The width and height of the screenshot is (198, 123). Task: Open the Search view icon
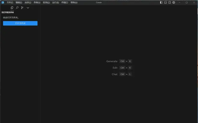[x=17, y=8]
